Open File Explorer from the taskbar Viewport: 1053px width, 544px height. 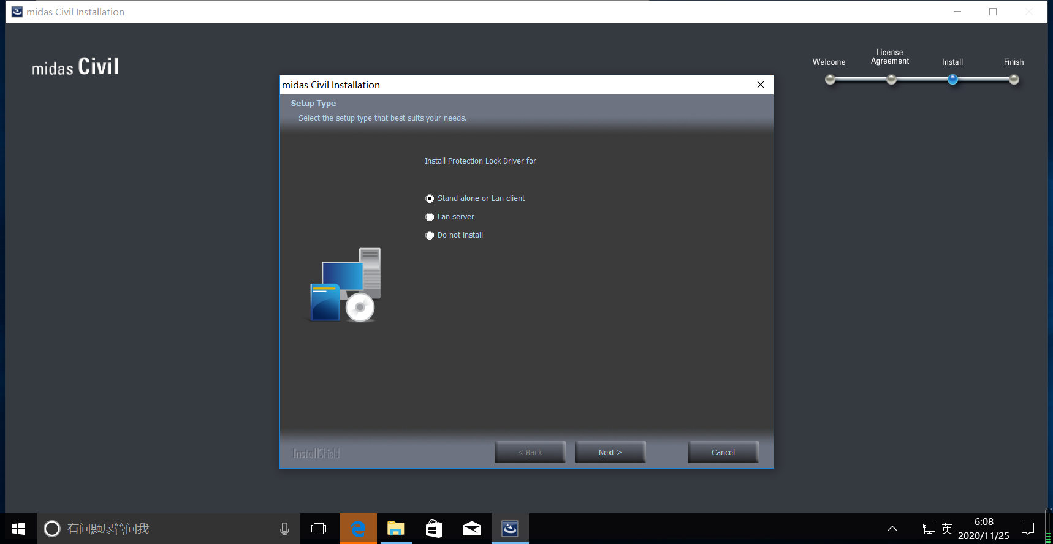pyautogui.click(x=396, y=529)
